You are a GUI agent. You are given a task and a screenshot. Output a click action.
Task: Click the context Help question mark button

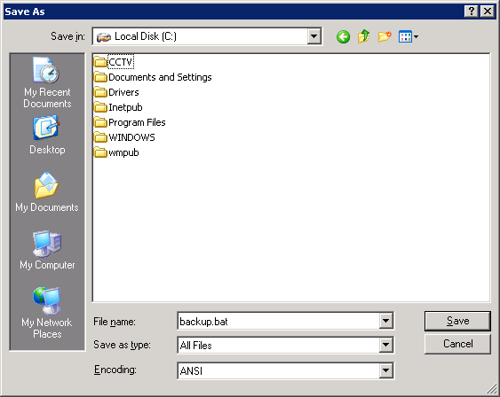pyautogui.click(x=472, y=12)
